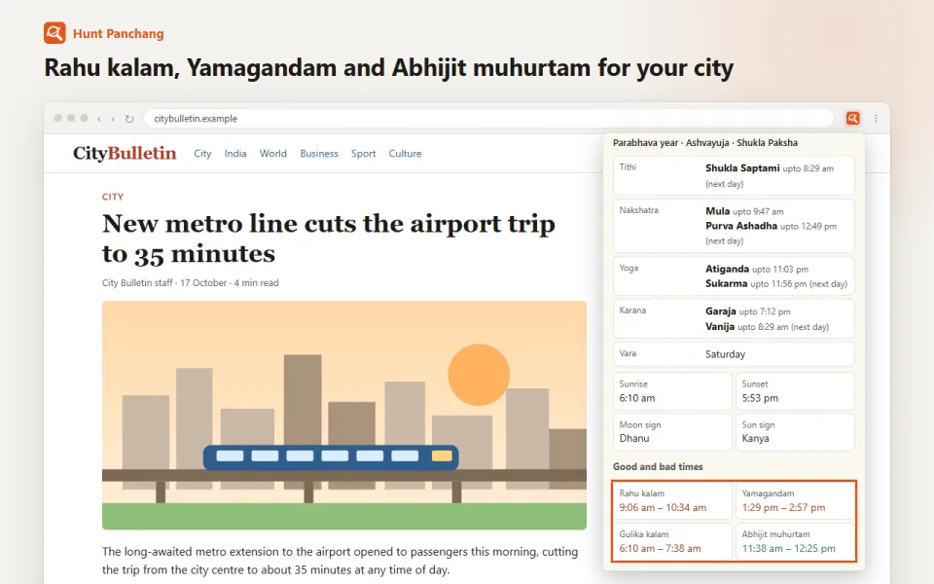Select the Vara Saturday row
The width and height of the screenshot is (934, 584).
734,354
